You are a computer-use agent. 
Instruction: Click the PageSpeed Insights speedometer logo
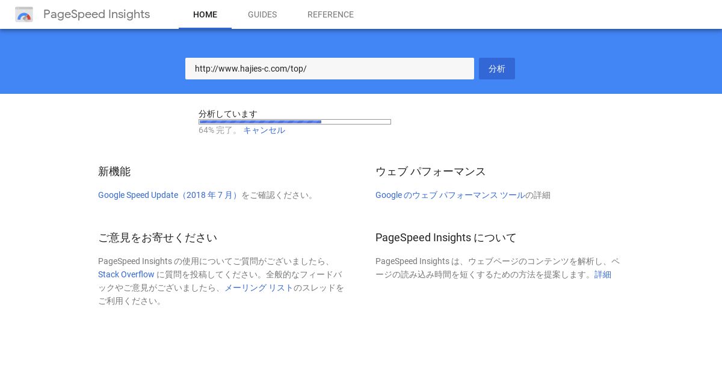click(x=24, y=14)
